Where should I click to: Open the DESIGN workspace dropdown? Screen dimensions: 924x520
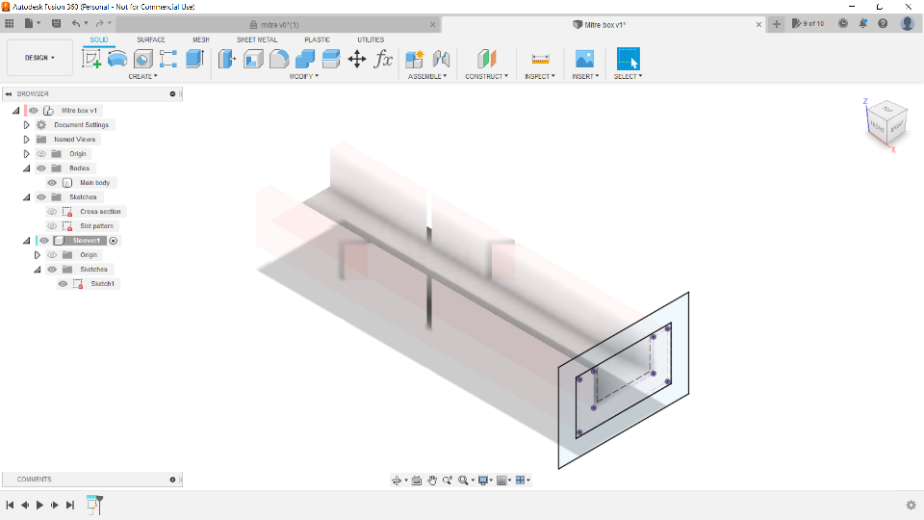coord(39,58)
